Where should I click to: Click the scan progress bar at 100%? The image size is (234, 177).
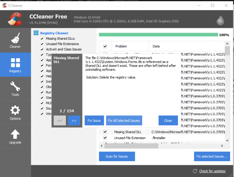pos(158,35)
